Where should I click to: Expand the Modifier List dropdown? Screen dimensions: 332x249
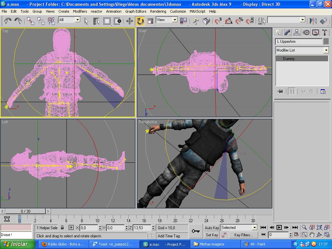[326, 50]
